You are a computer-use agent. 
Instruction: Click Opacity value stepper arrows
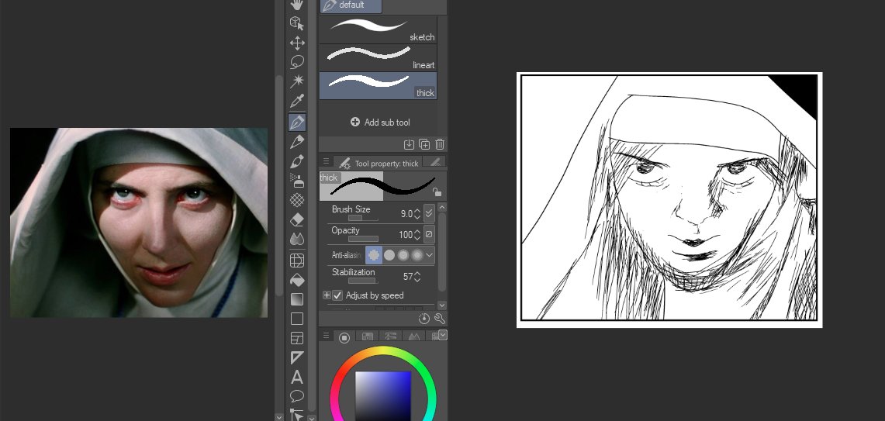coord(417,235)
